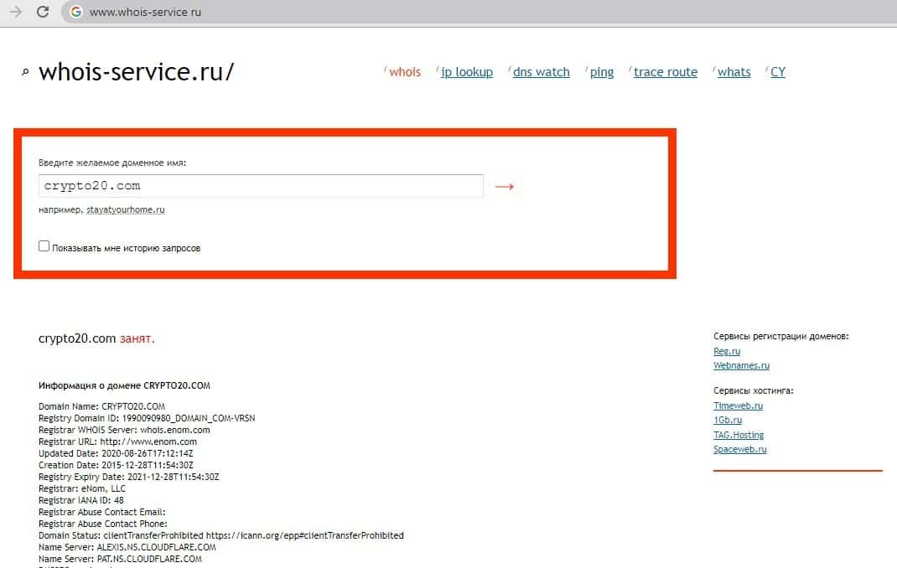The height and width of the screenshot is (568, 897).
Task: Click Registrar: eNom, LLC line
Action: (82, 488)
